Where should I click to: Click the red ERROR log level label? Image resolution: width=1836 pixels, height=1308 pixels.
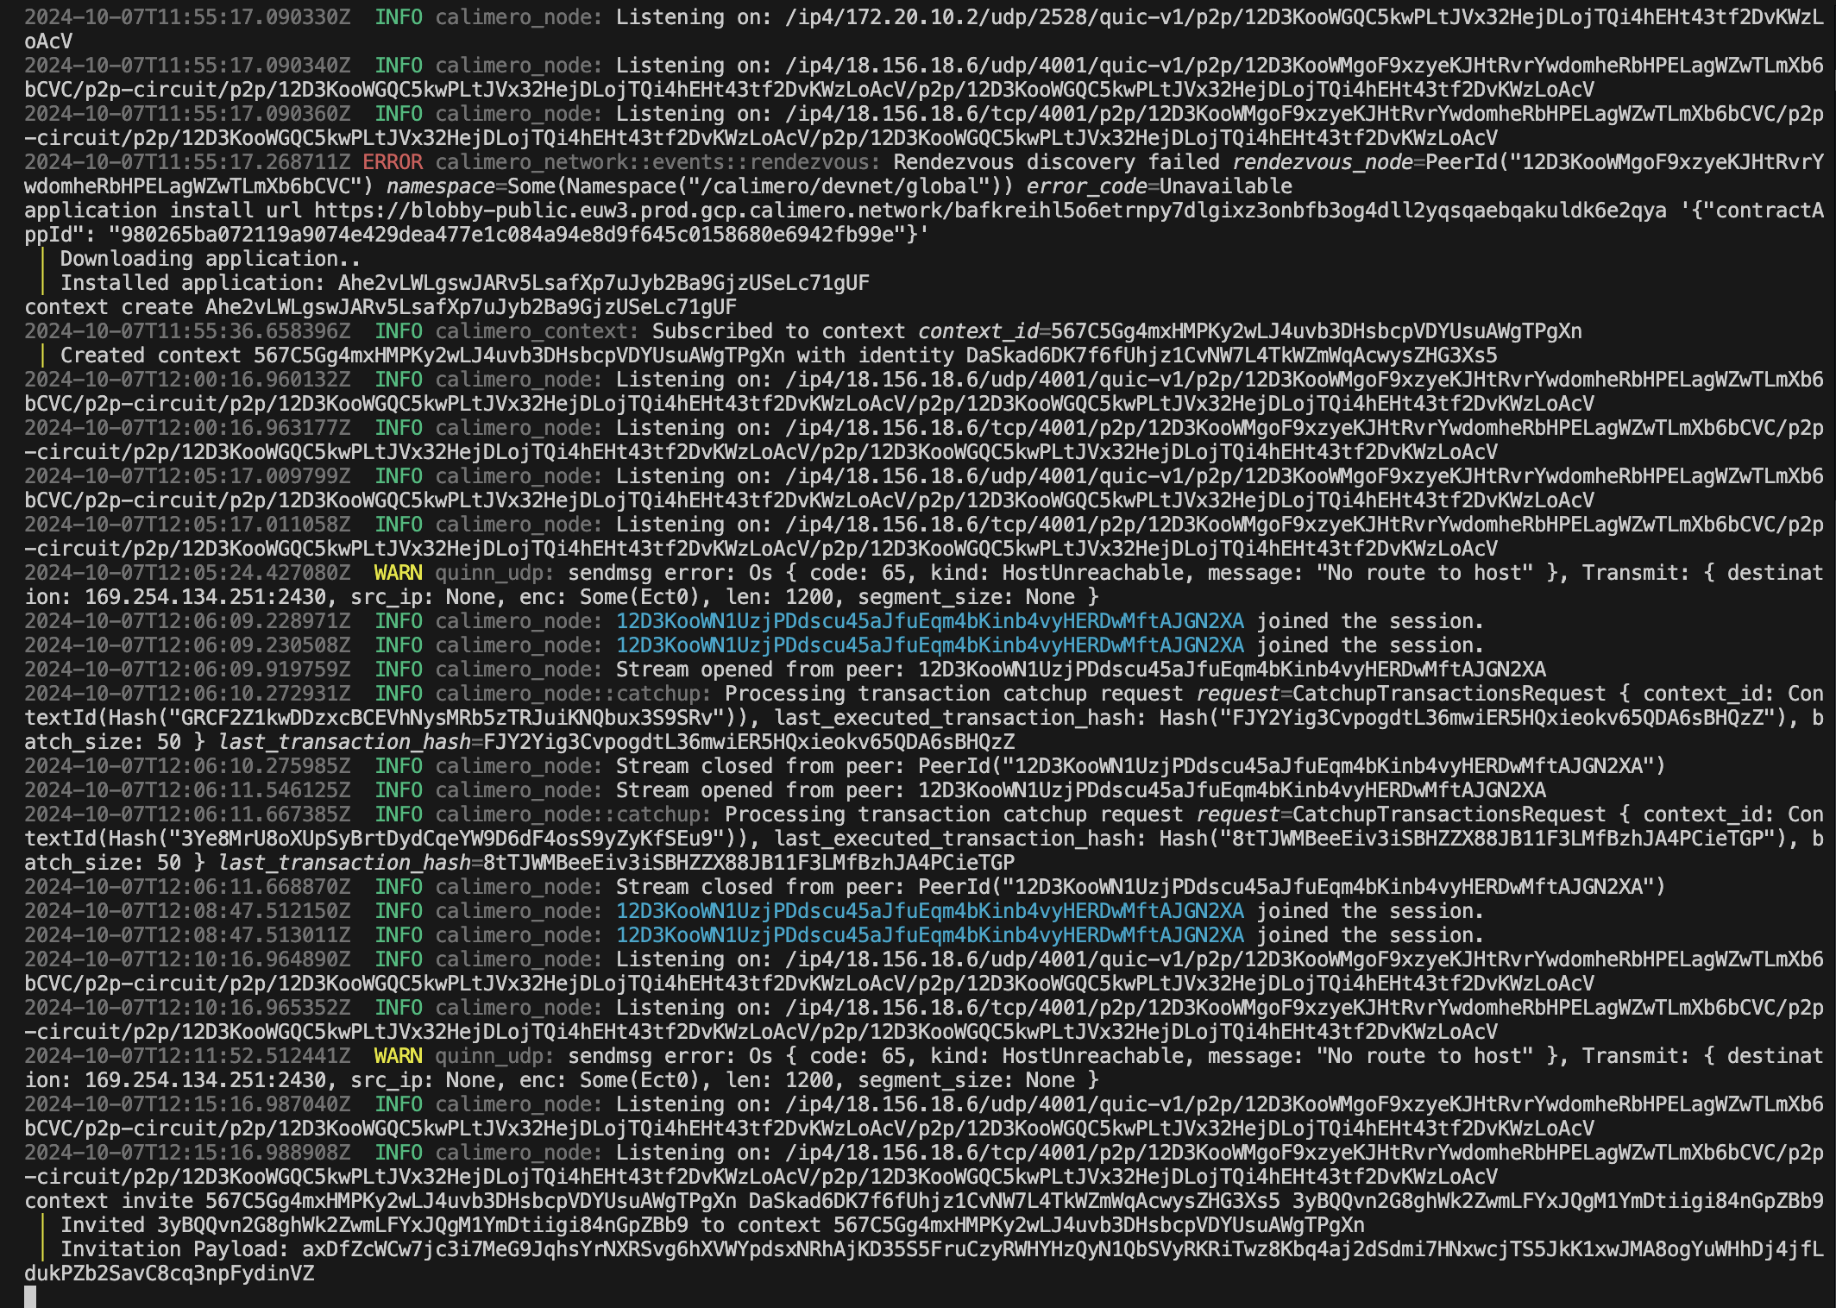click(393, 162)
